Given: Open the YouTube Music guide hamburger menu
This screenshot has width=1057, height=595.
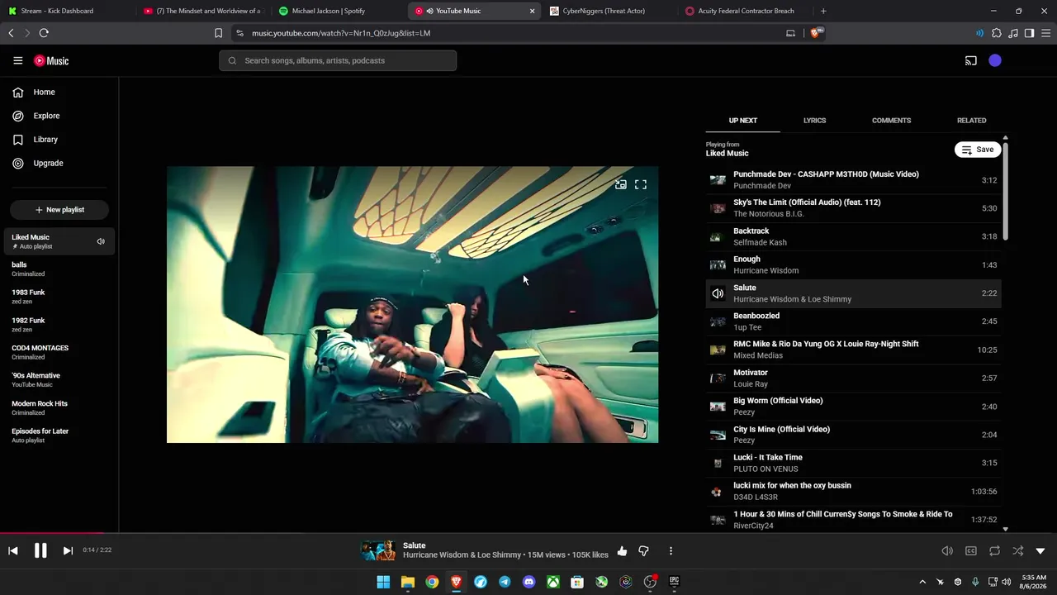Looking at the screenshot, I should 17,60.
